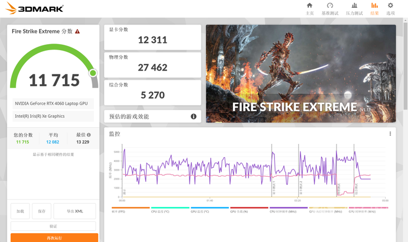
Task: Click 平均 score value 12 082
Action: pos(53,142)
